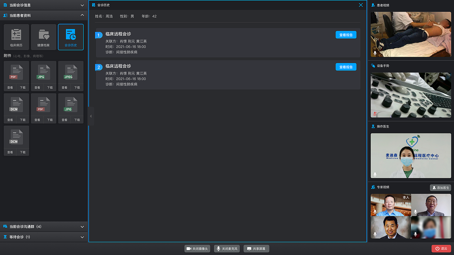The height and width of the screenshot is (255, 454).
Task: Click the 当前会诊沟通群 chat icon
Action: click(5, 226)
